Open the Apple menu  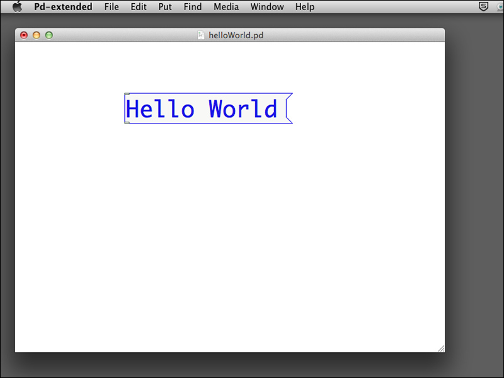pyautogui.click(x=18, y=6)
